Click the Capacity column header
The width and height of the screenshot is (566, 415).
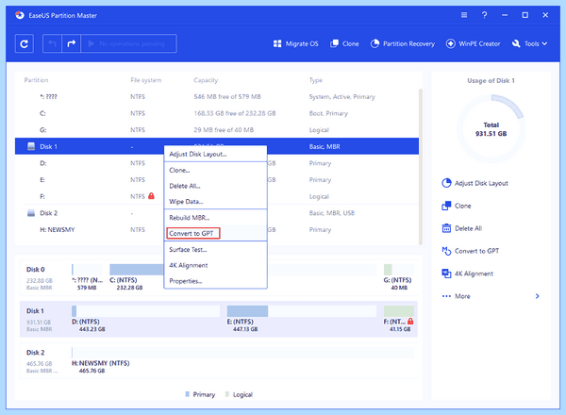click(206, 80)
